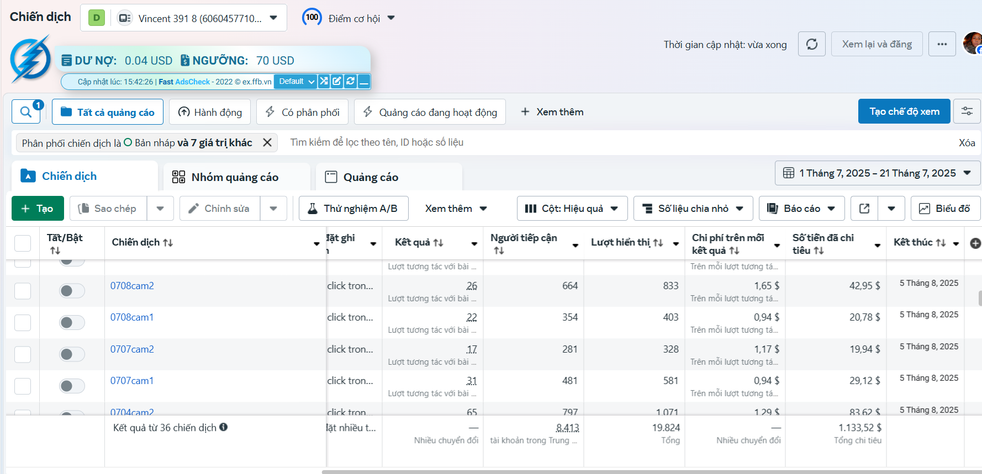
Task: Click the 100 opportunity score circle
Action: click(312, 17)
